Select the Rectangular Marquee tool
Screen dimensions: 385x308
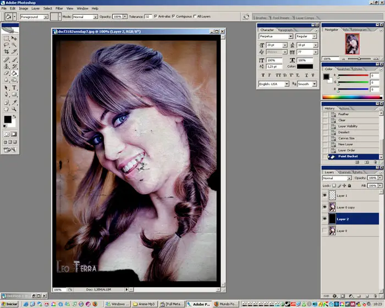[6, 38]
